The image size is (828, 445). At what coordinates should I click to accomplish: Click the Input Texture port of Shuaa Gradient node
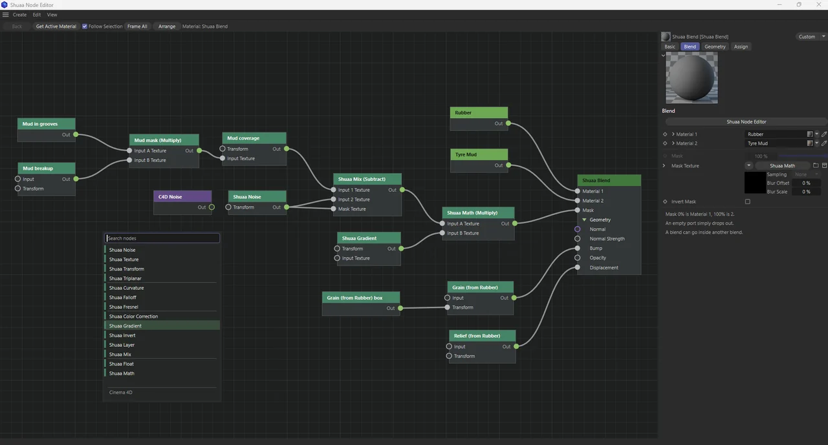tap(337, 258)
